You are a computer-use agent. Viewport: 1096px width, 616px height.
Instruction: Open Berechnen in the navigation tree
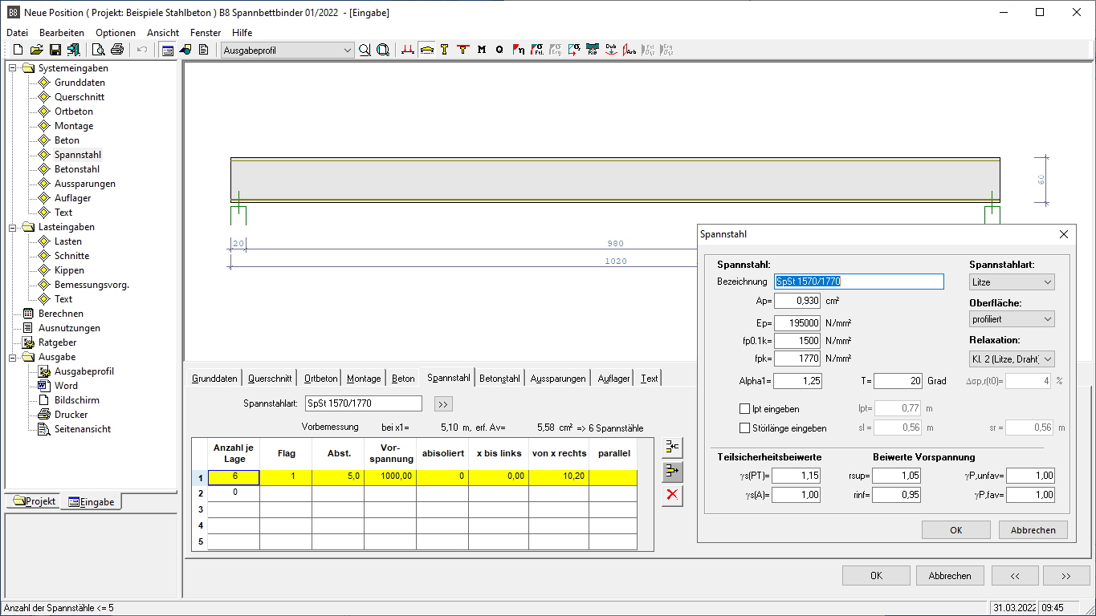click(61, 314)
